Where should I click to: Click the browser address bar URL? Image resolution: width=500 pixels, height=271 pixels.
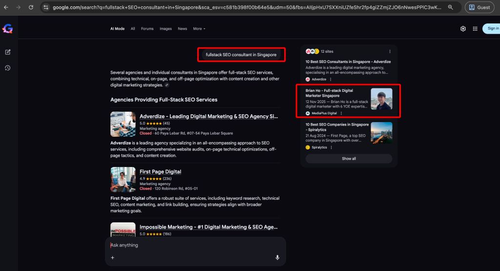coord(247,7)
